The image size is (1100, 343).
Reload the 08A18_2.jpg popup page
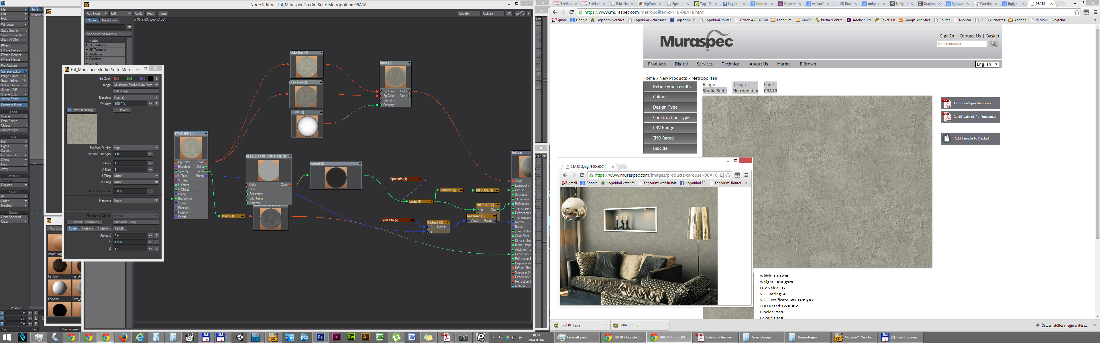pyautogui.click(x=582, y=175)
